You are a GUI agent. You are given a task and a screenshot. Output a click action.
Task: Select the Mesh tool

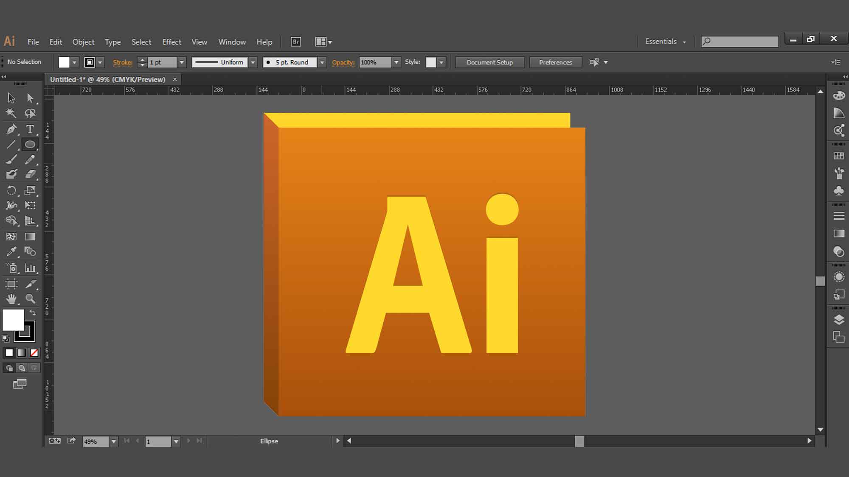[x=11, y=237]
